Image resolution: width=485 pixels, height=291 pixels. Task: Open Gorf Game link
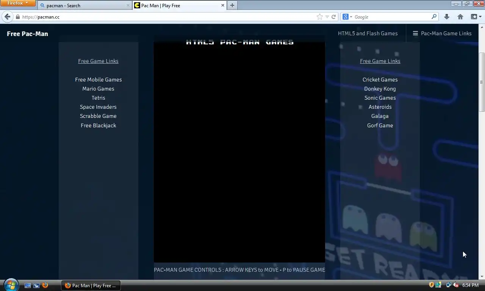(x=380, y=125)
